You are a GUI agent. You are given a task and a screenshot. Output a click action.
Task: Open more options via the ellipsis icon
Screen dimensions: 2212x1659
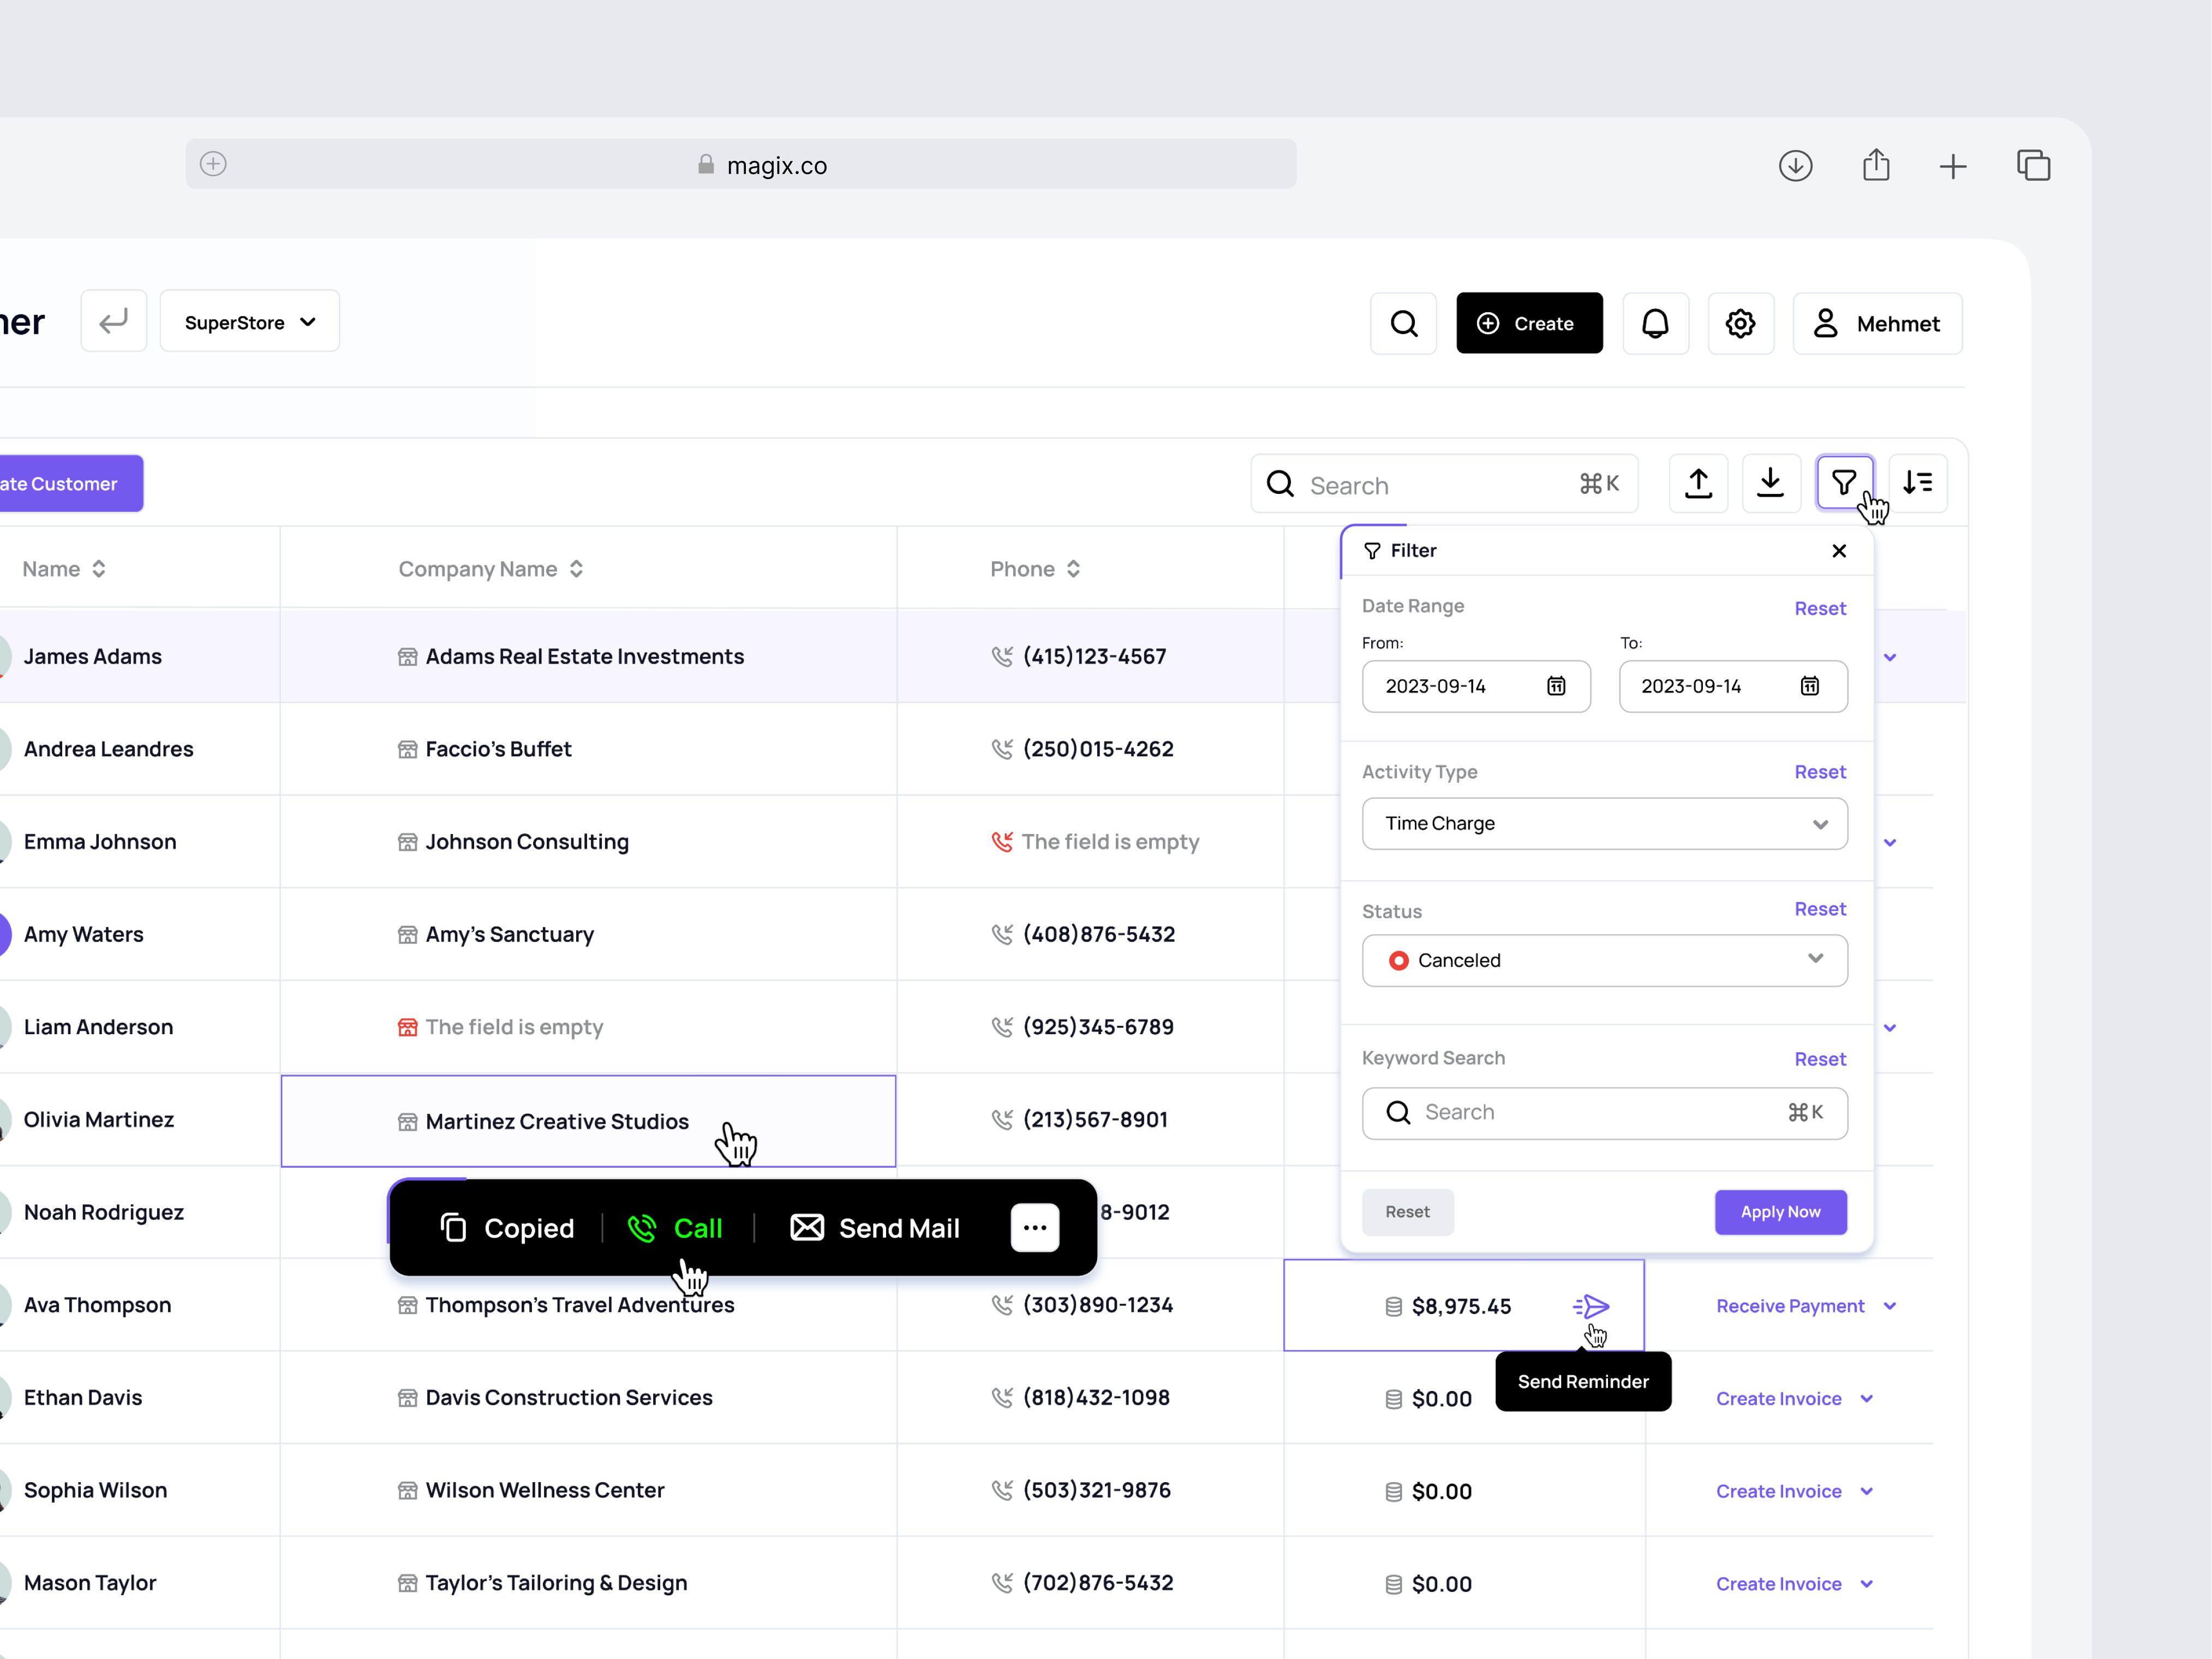point(1036,1228)
